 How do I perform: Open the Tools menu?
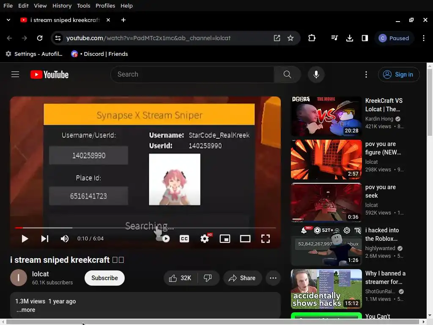click(x=83, y=6)
